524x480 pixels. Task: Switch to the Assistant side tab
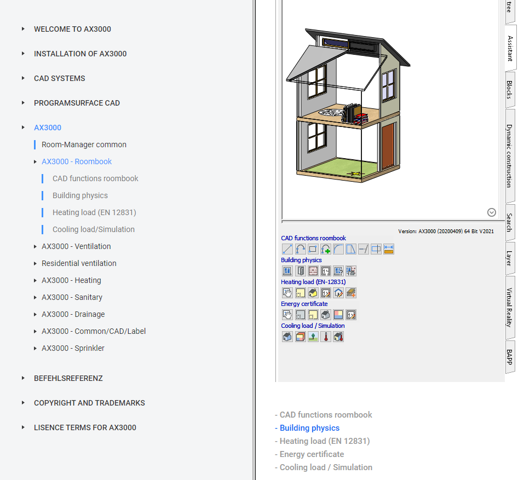pyautogui.click(x=510, y=48)
